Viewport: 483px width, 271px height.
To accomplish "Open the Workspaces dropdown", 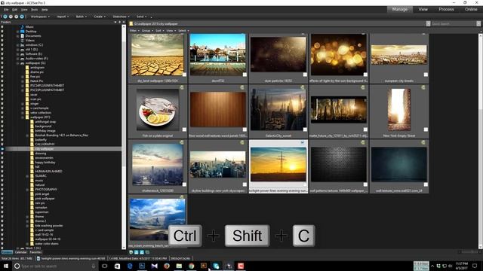I will click(x=40, y=17).
